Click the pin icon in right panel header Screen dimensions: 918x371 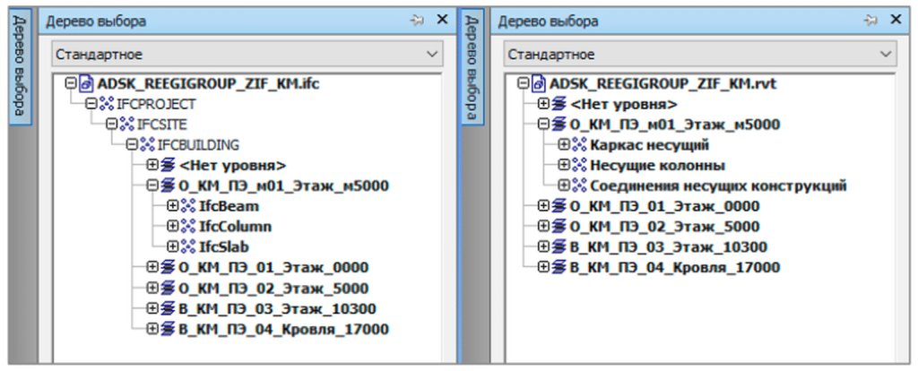tap(869, 20)
